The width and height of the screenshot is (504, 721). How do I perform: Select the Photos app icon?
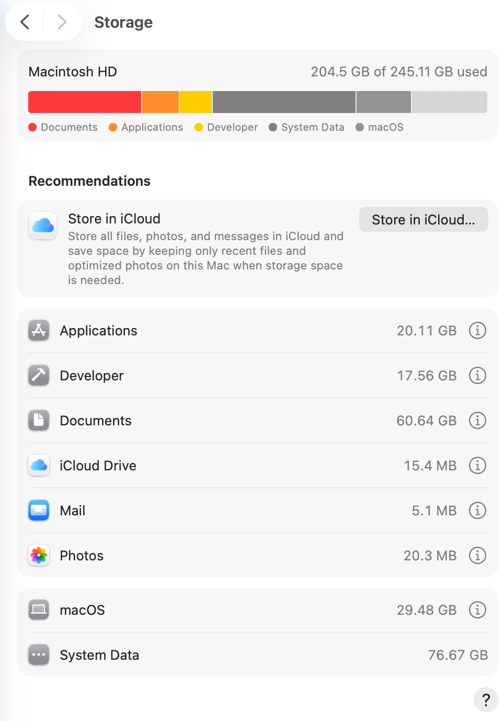pos(39,555)
